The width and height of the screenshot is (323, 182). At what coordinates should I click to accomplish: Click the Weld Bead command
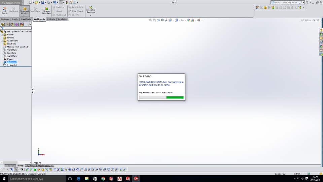coord(59,15)
